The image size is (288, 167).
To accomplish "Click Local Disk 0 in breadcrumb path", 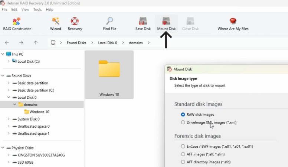I will [108, 43].
